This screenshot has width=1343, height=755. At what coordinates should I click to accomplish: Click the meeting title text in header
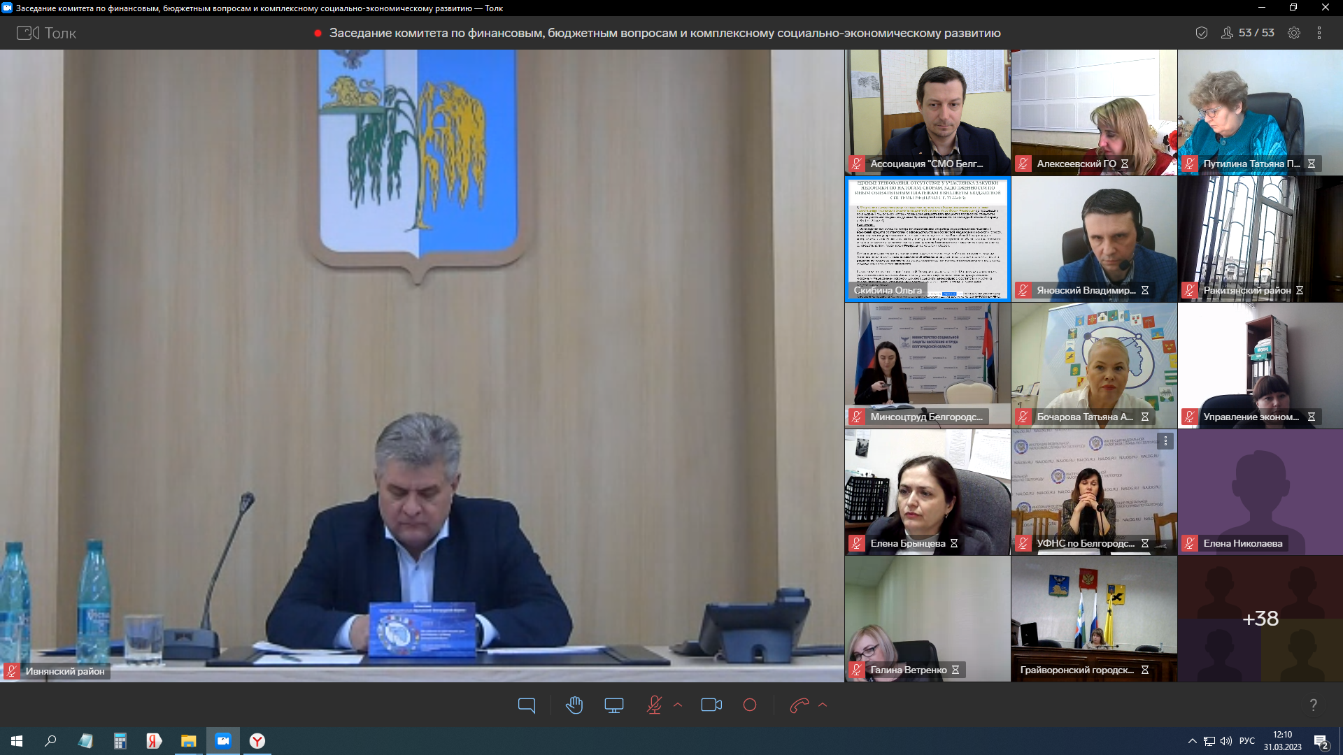coord(665,33)
